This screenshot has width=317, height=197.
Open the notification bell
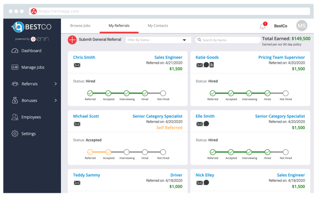pyautogui.click(x=263, y=26)
